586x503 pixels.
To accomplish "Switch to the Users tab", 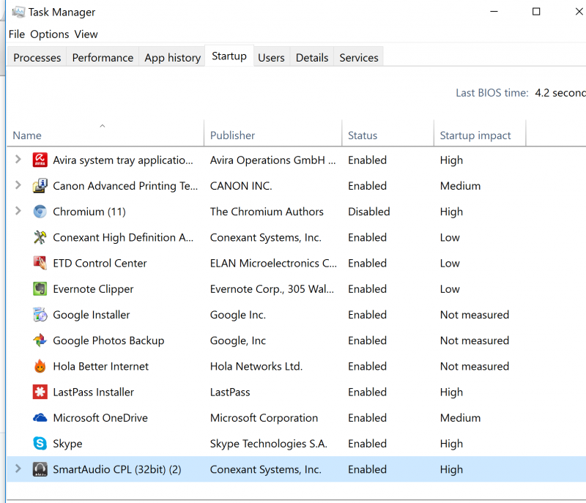I will 271,58.
